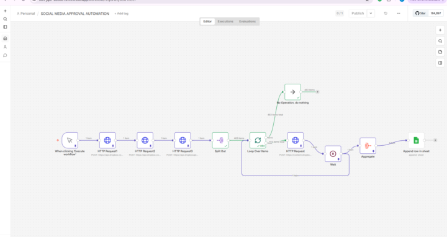Switch to the Evaluations tab

point(248,21)
